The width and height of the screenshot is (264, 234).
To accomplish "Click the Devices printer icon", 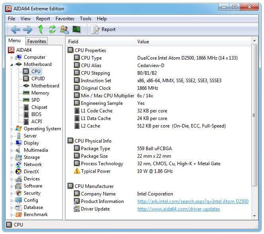I will [19, 179].
